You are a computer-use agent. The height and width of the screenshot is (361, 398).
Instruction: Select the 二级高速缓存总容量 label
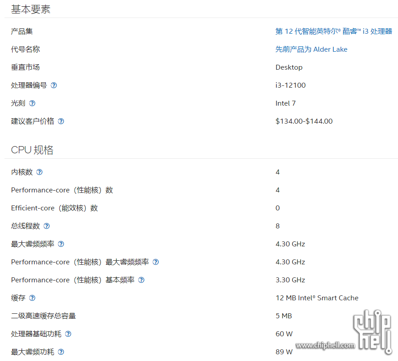(44, 316)
